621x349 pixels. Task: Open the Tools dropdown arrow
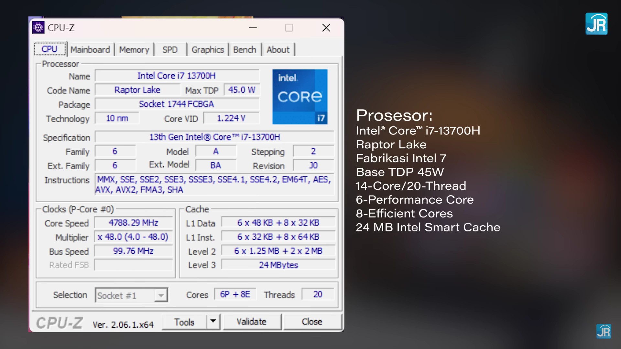[x=213, y=321]
